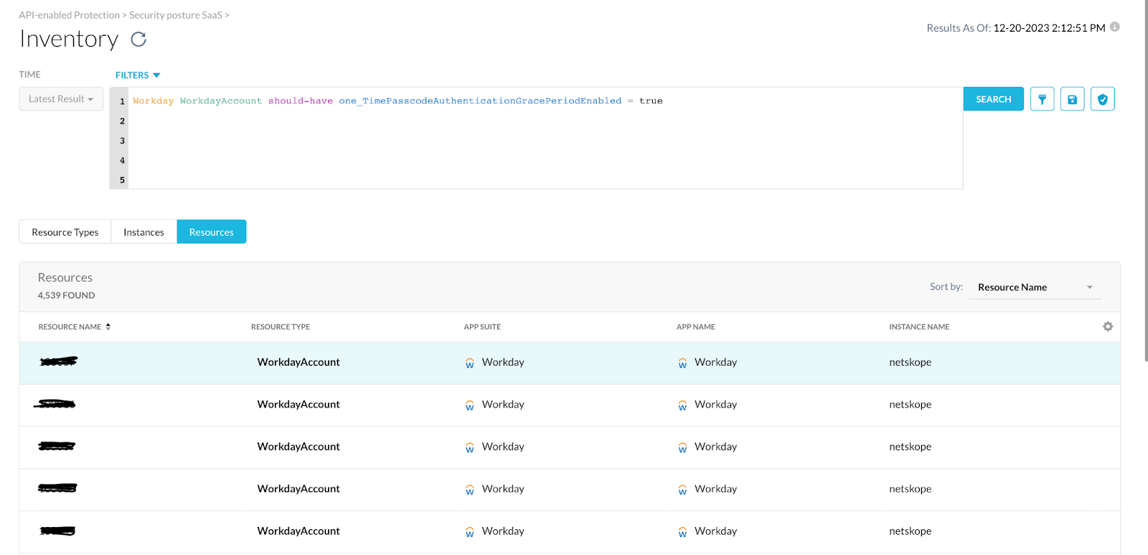Click netskope instance in the first row
This screenshot has height=555, width=1148.
coord(911,362)
